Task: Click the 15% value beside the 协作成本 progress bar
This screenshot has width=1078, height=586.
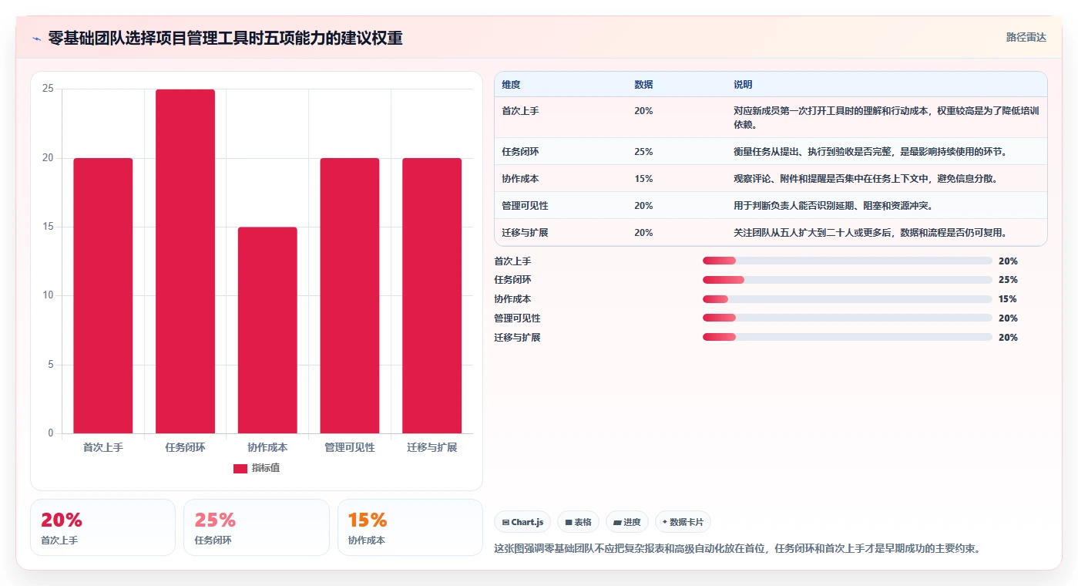Action: 1008,299
